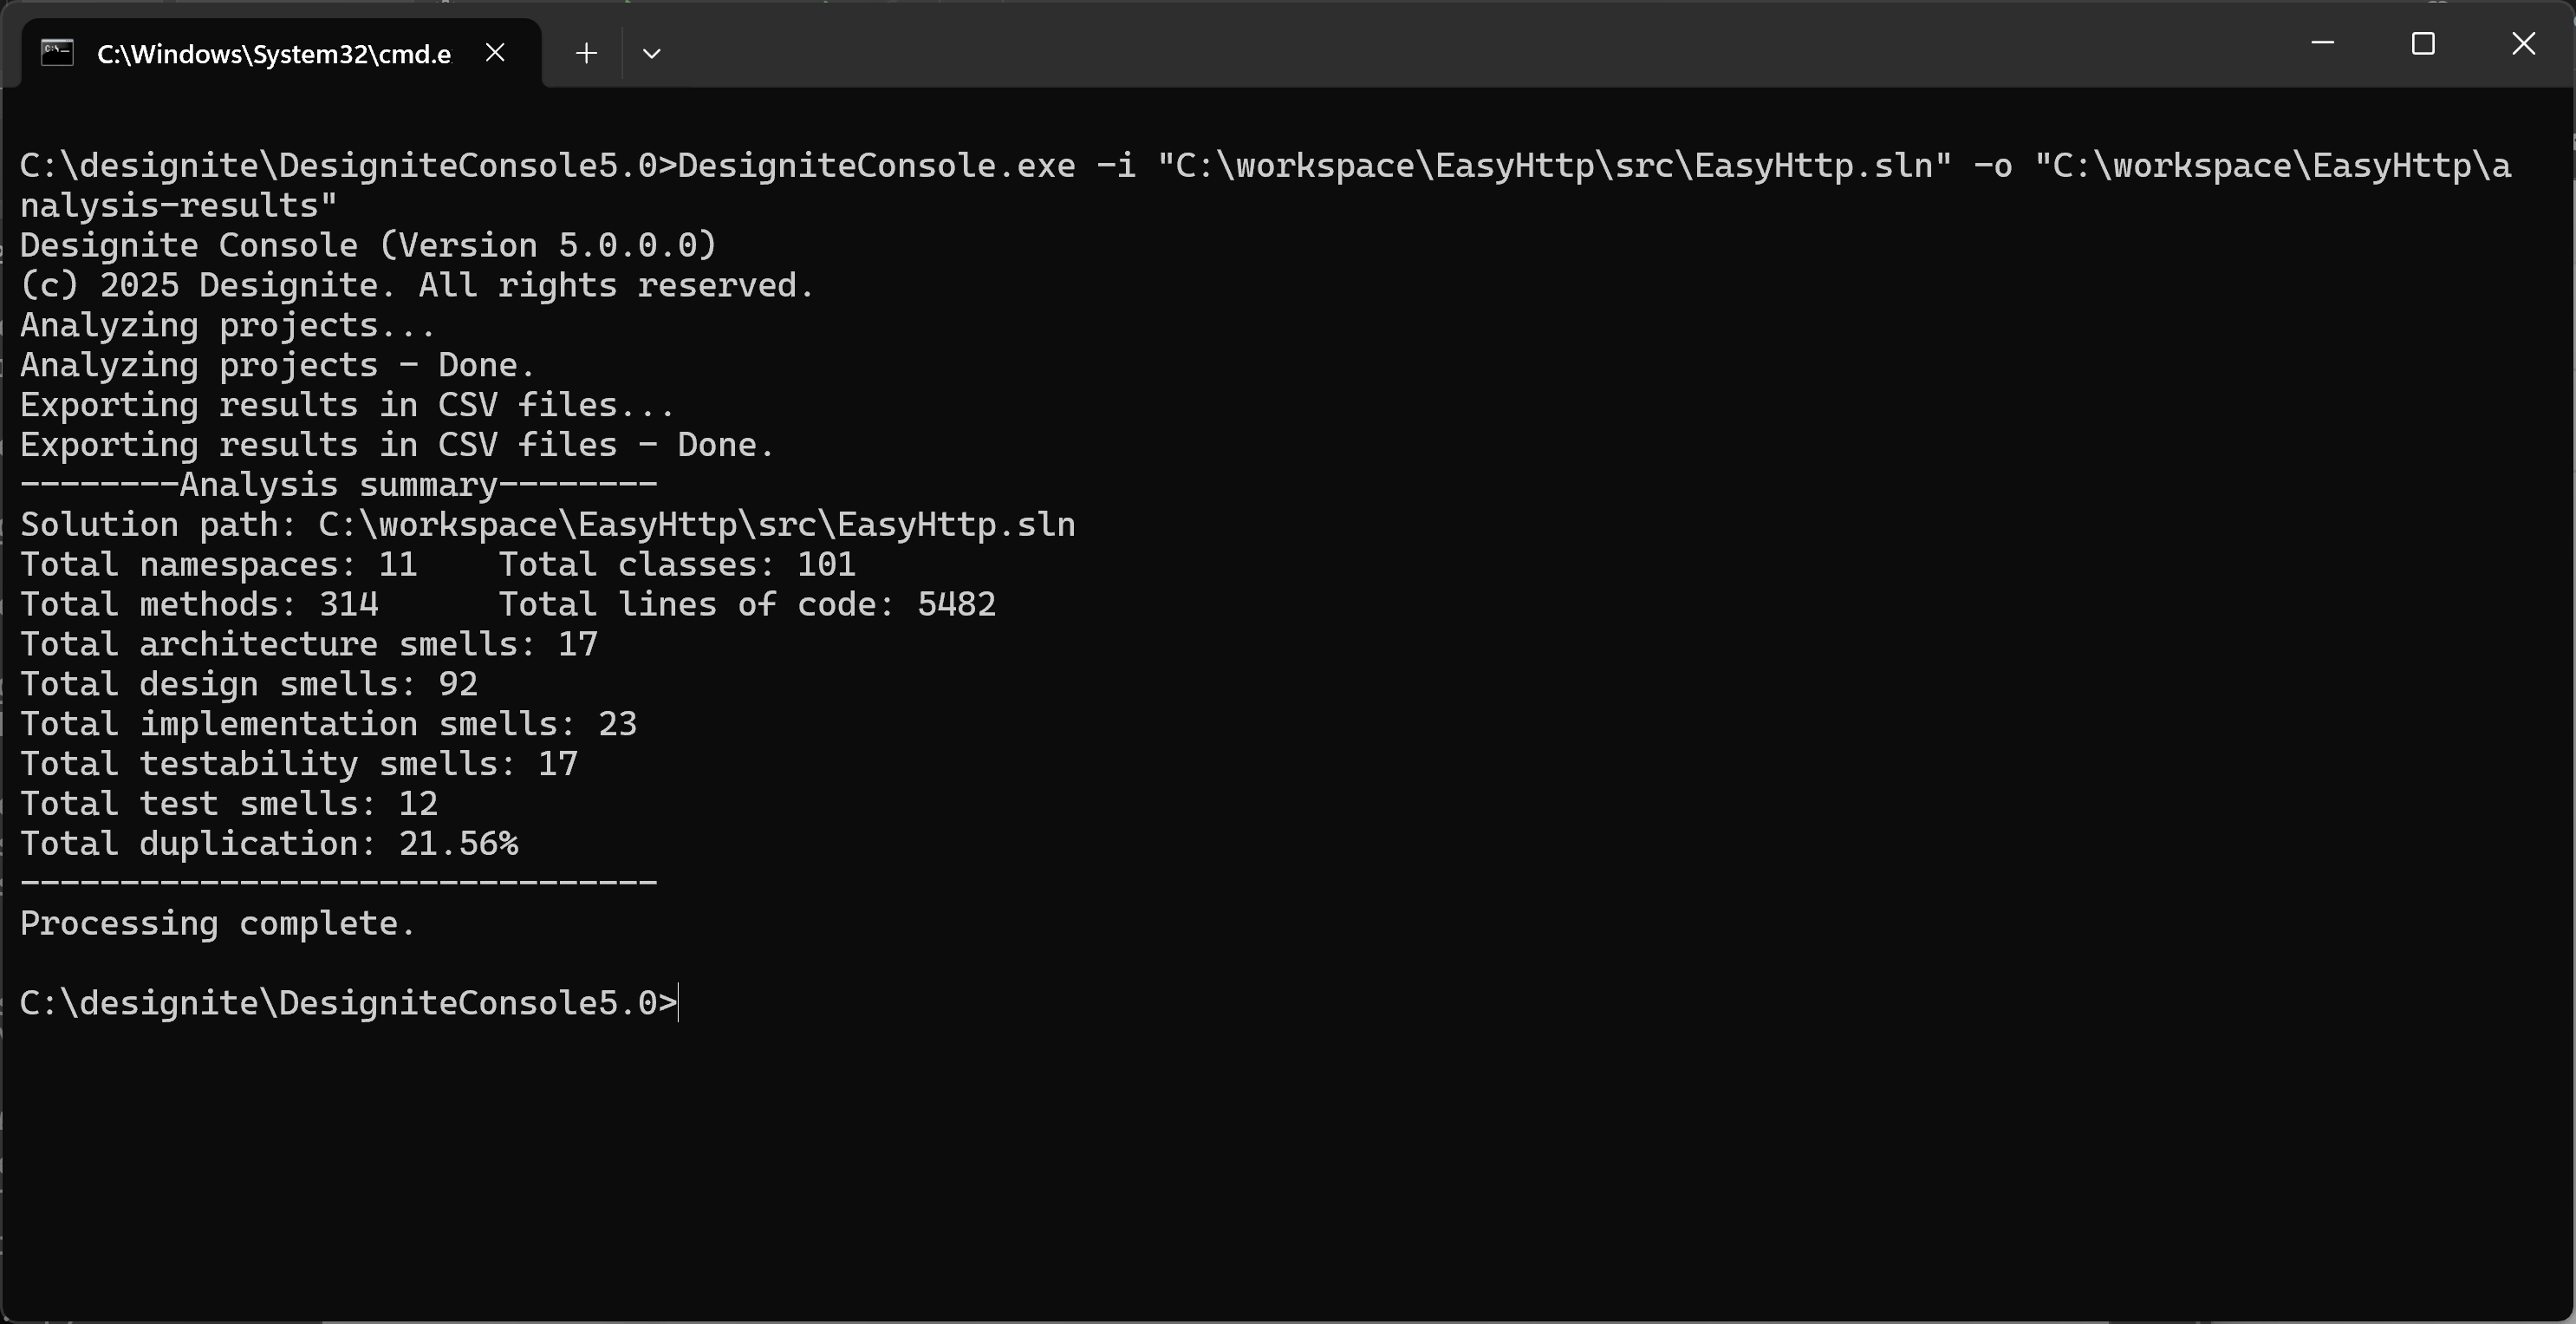Maximize the terminal window
2576x1324 pixels.
2422,43
